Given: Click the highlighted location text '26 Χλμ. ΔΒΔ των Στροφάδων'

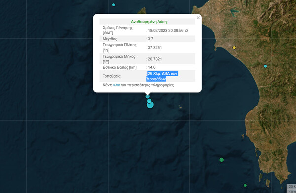Looking at the screenshot, I should tap(162, 76).
